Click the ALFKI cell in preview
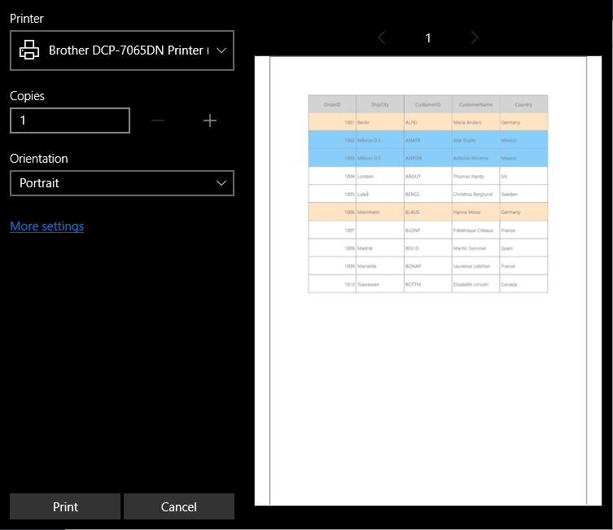This screenshot has height=530, width=613. click(x=427, y=122)
